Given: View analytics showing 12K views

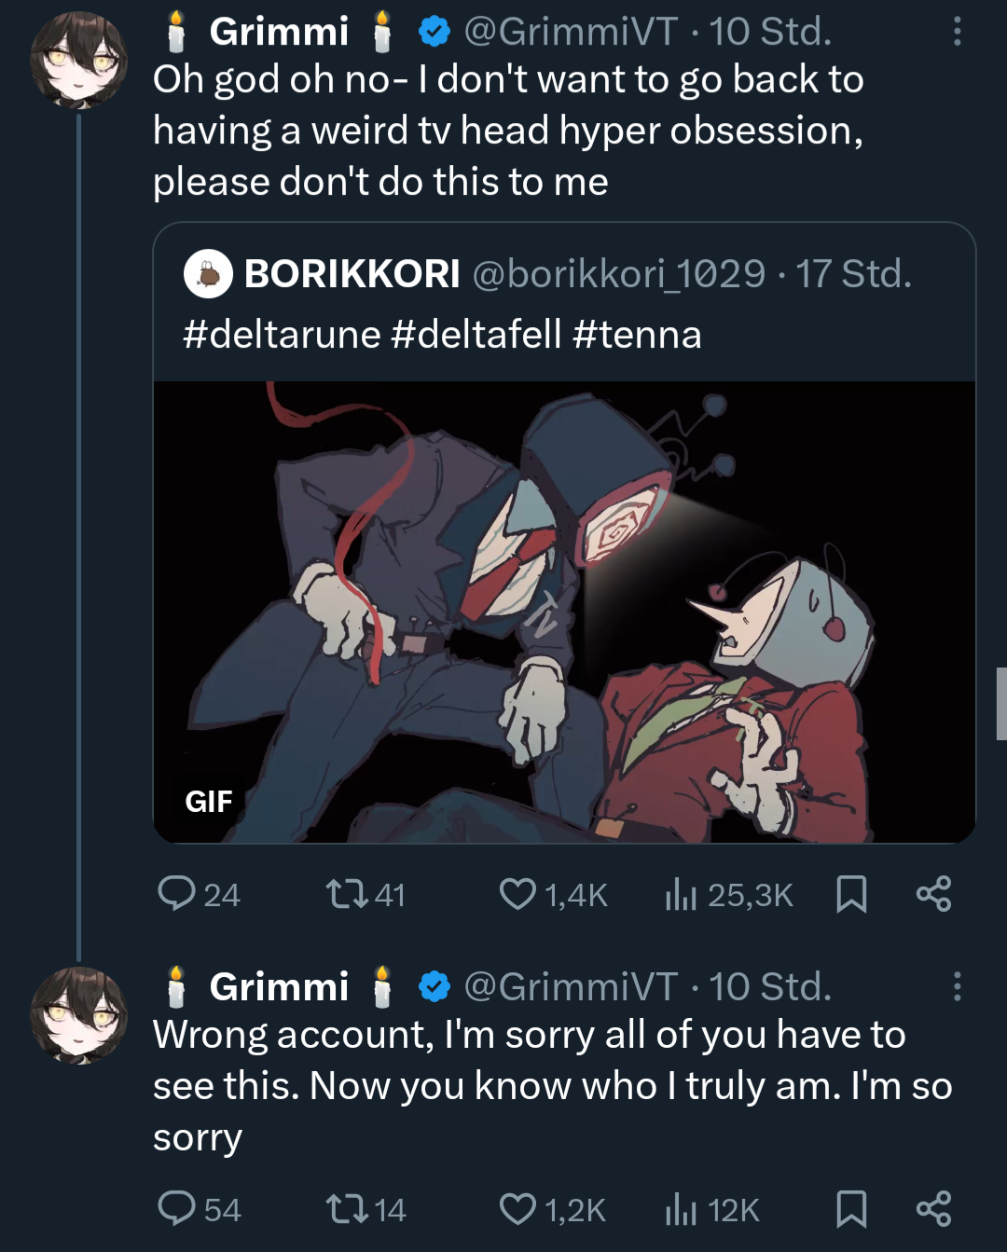Looking at the screenshot, I should click(x=682, y=1210).
